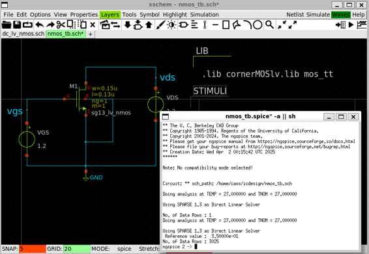Select the rectangle drawing tool
This screenshot has width=369, height=254.
point(226,25)
